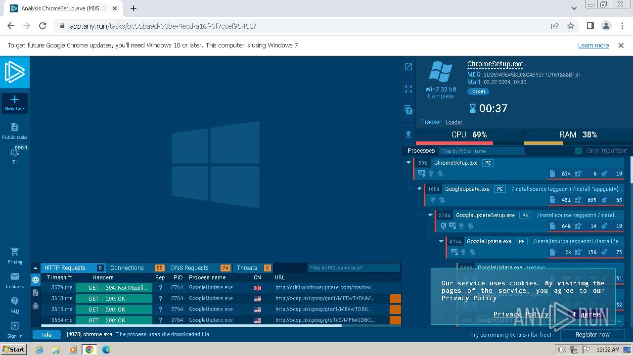Open the TI section in sidebar

[x=15, y=156]
